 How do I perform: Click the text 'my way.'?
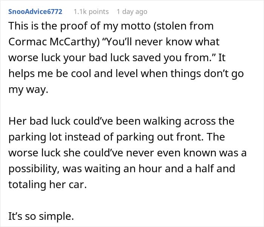(x=28, y=90)
